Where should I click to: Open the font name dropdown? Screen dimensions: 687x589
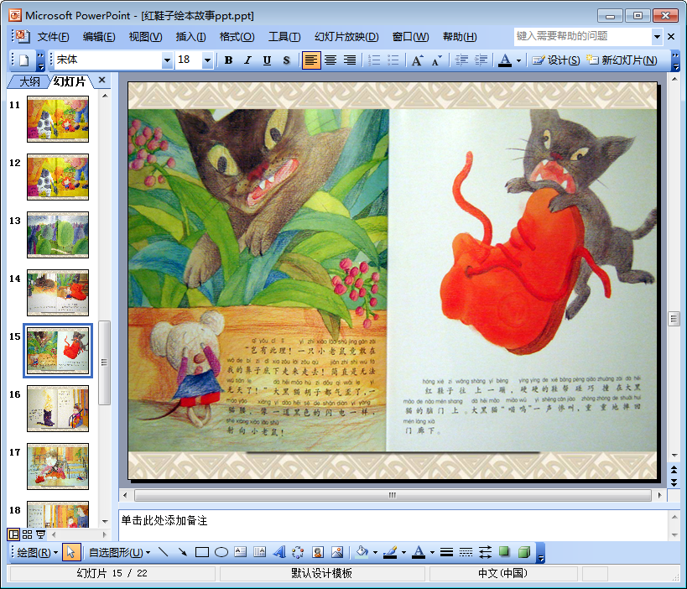[x=167, y=60]
